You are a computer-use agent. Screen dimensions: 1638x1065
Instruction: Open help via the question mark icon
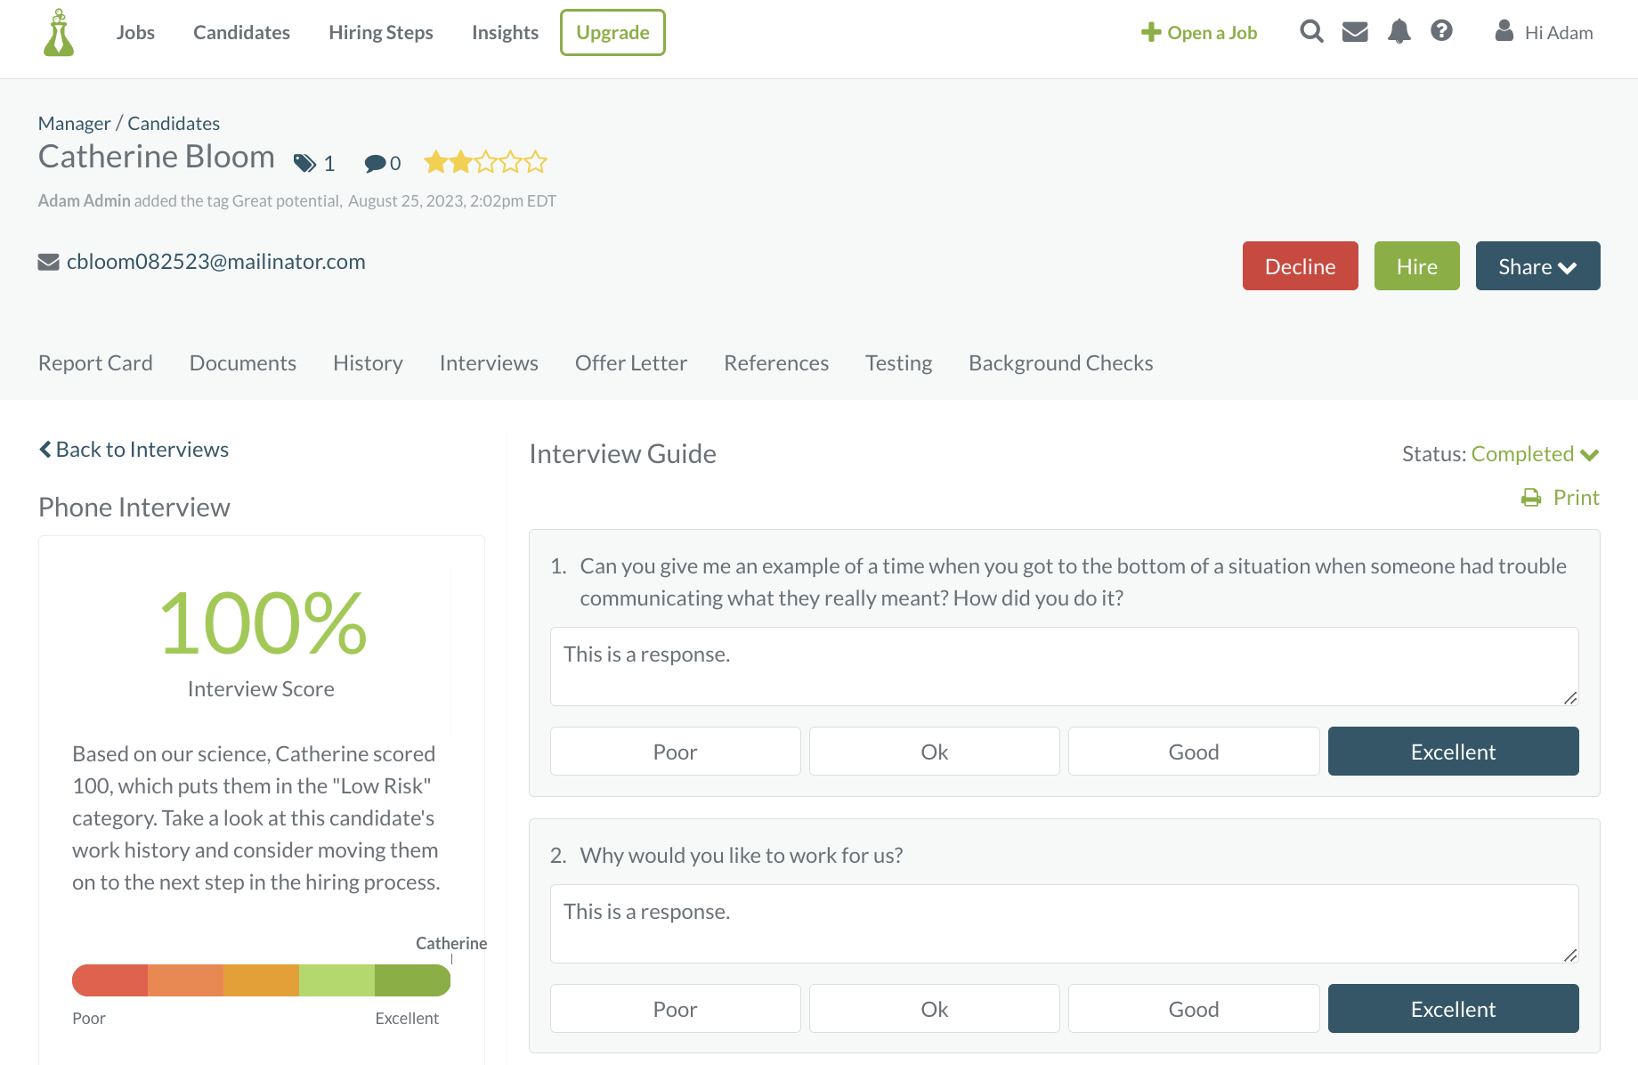tap(1441, 31)
